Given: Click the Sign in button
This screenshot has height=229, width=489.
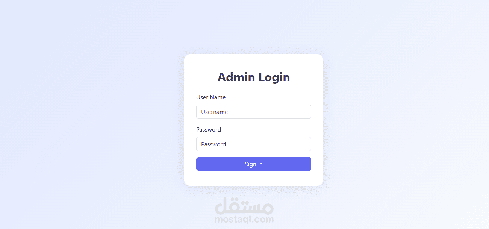Looking at the screenshot, I should click(x=254, y=164).
